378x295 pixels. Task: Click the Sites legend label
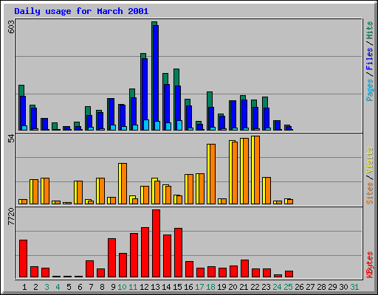[369, 193]
